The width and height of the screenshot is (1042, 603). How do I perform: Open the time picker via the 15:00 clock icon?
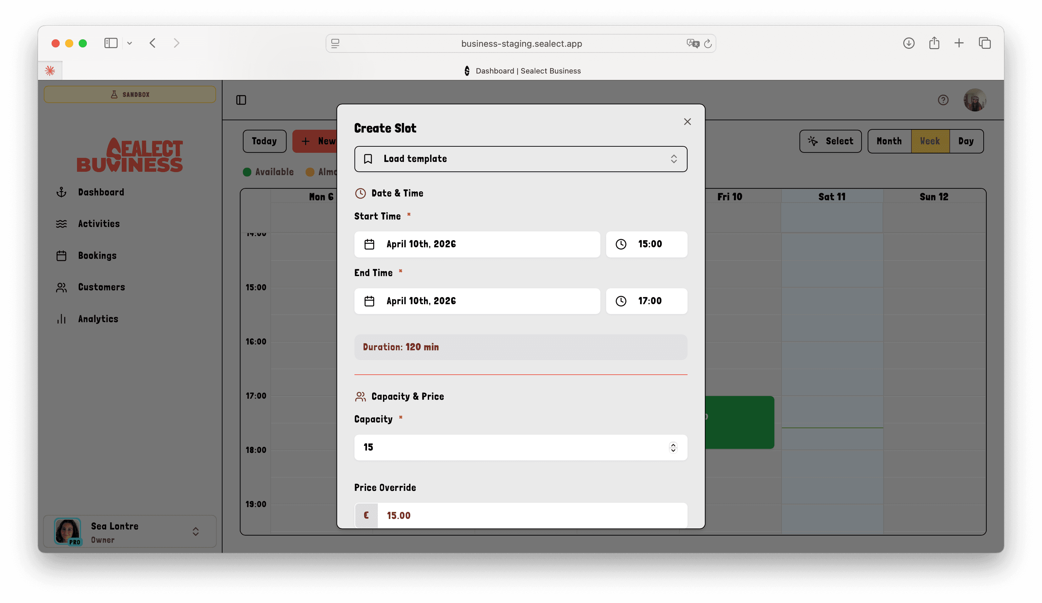point(621,244)
